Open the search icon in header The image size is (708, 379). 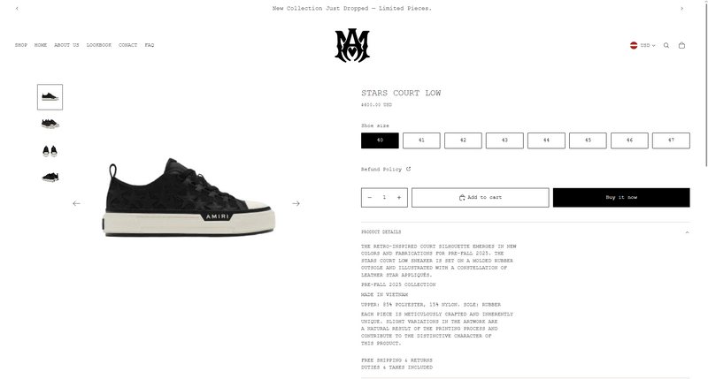click(666, 45)
